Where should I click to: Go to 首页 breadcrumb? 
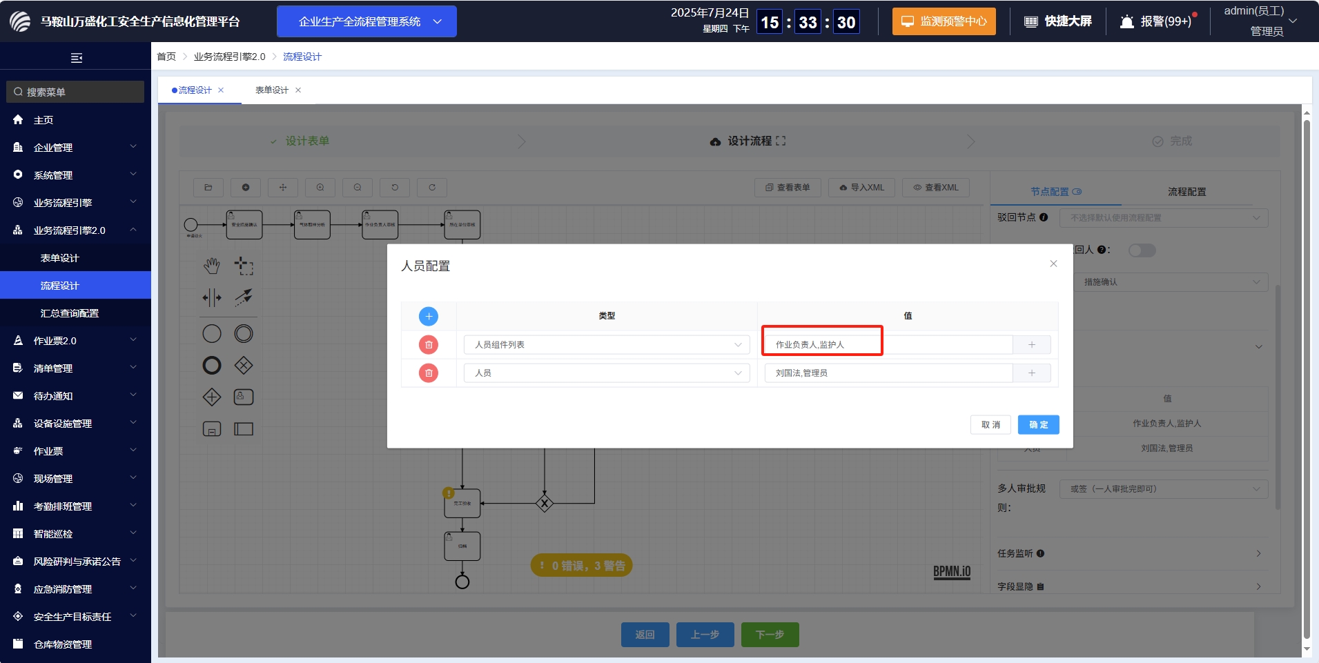tap(166, 57)
